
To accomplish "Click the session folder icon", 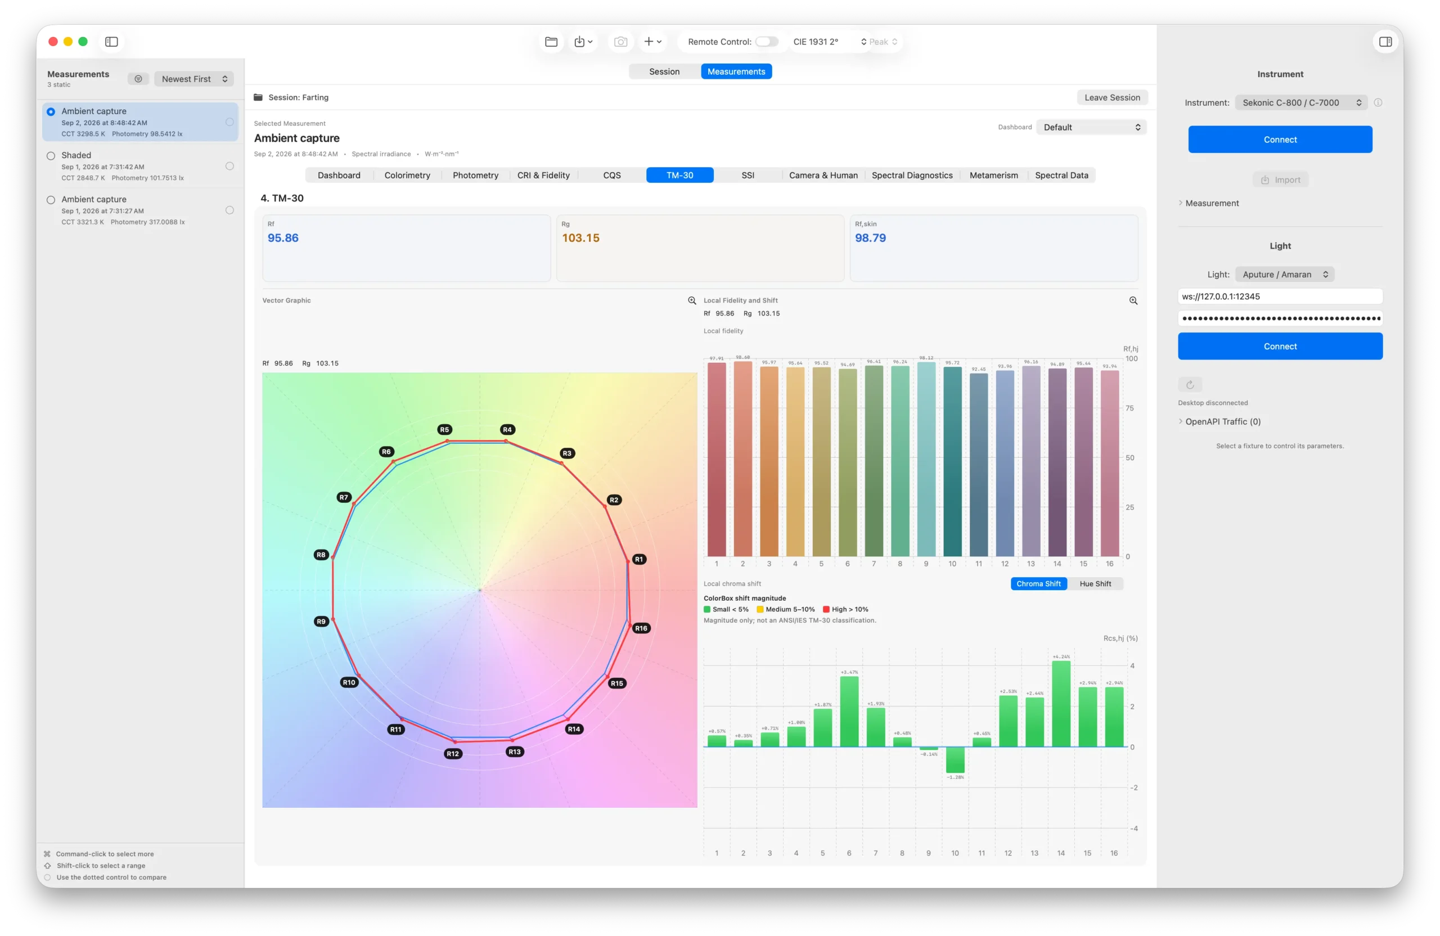I will coord(258,97).
